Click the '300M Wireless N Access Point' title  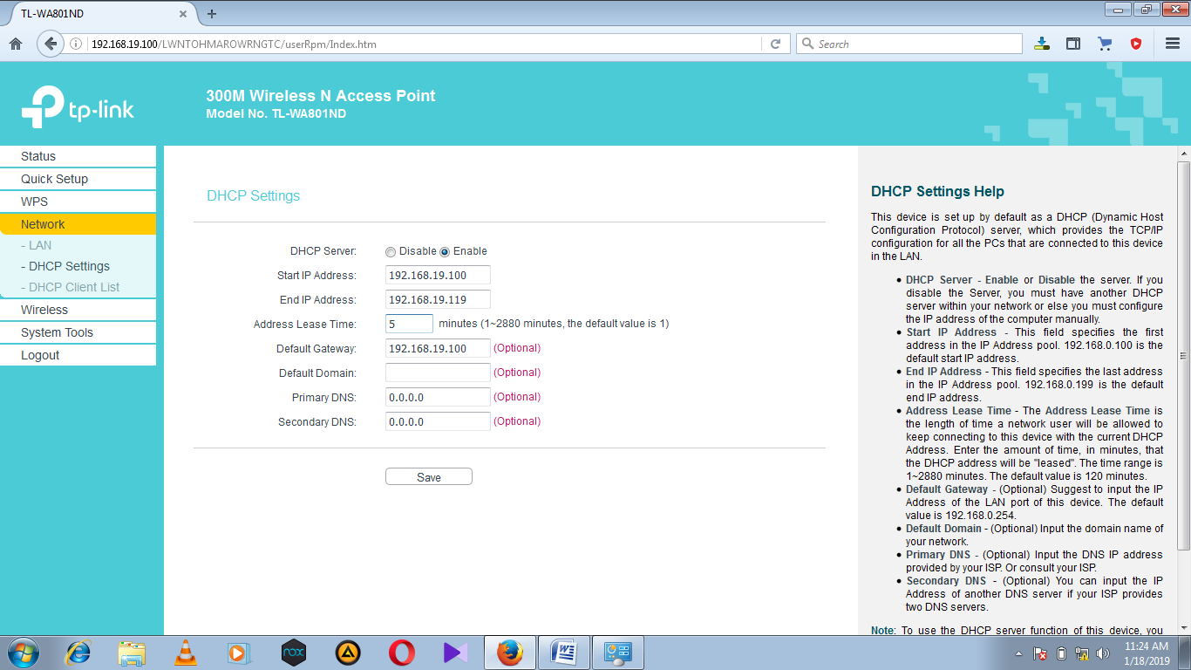tap(321, 96)
